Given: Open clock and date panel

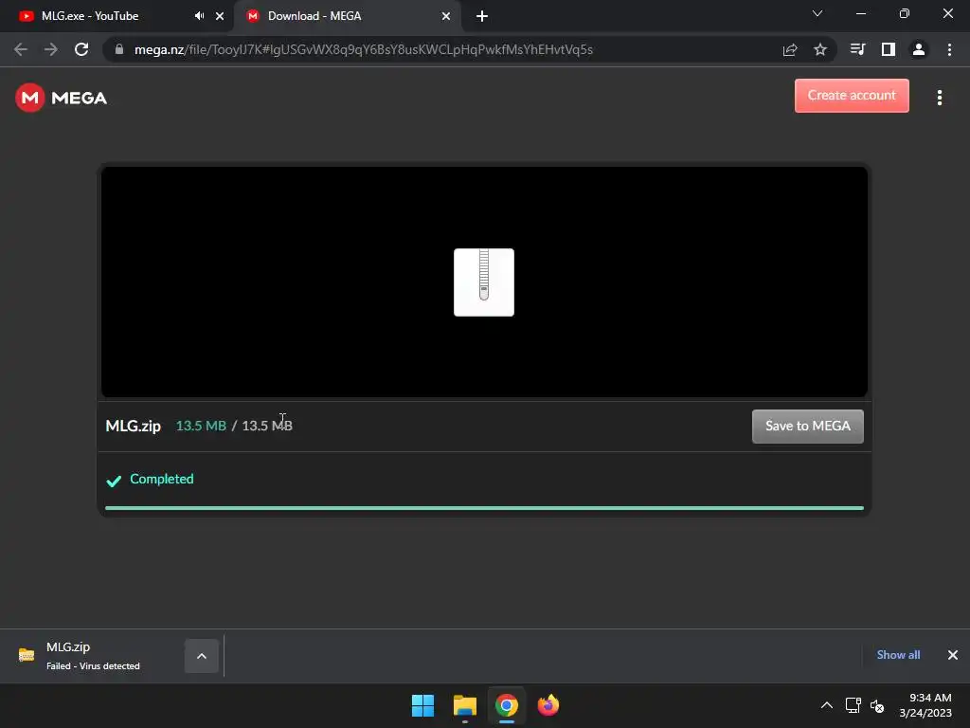Looking at the screenshot, I should pyautogui.click(x=925, y=705).
